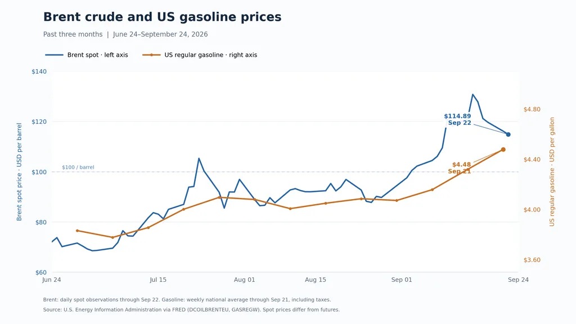Image resolution: width=576 pixels, height=324 pixels.
Task: Click the $100 / barrel reference line label
Action: 78,167
